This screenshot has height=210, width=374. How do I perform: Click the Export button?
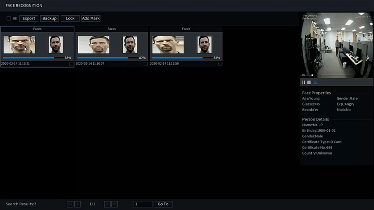click(x=29, y=18)
